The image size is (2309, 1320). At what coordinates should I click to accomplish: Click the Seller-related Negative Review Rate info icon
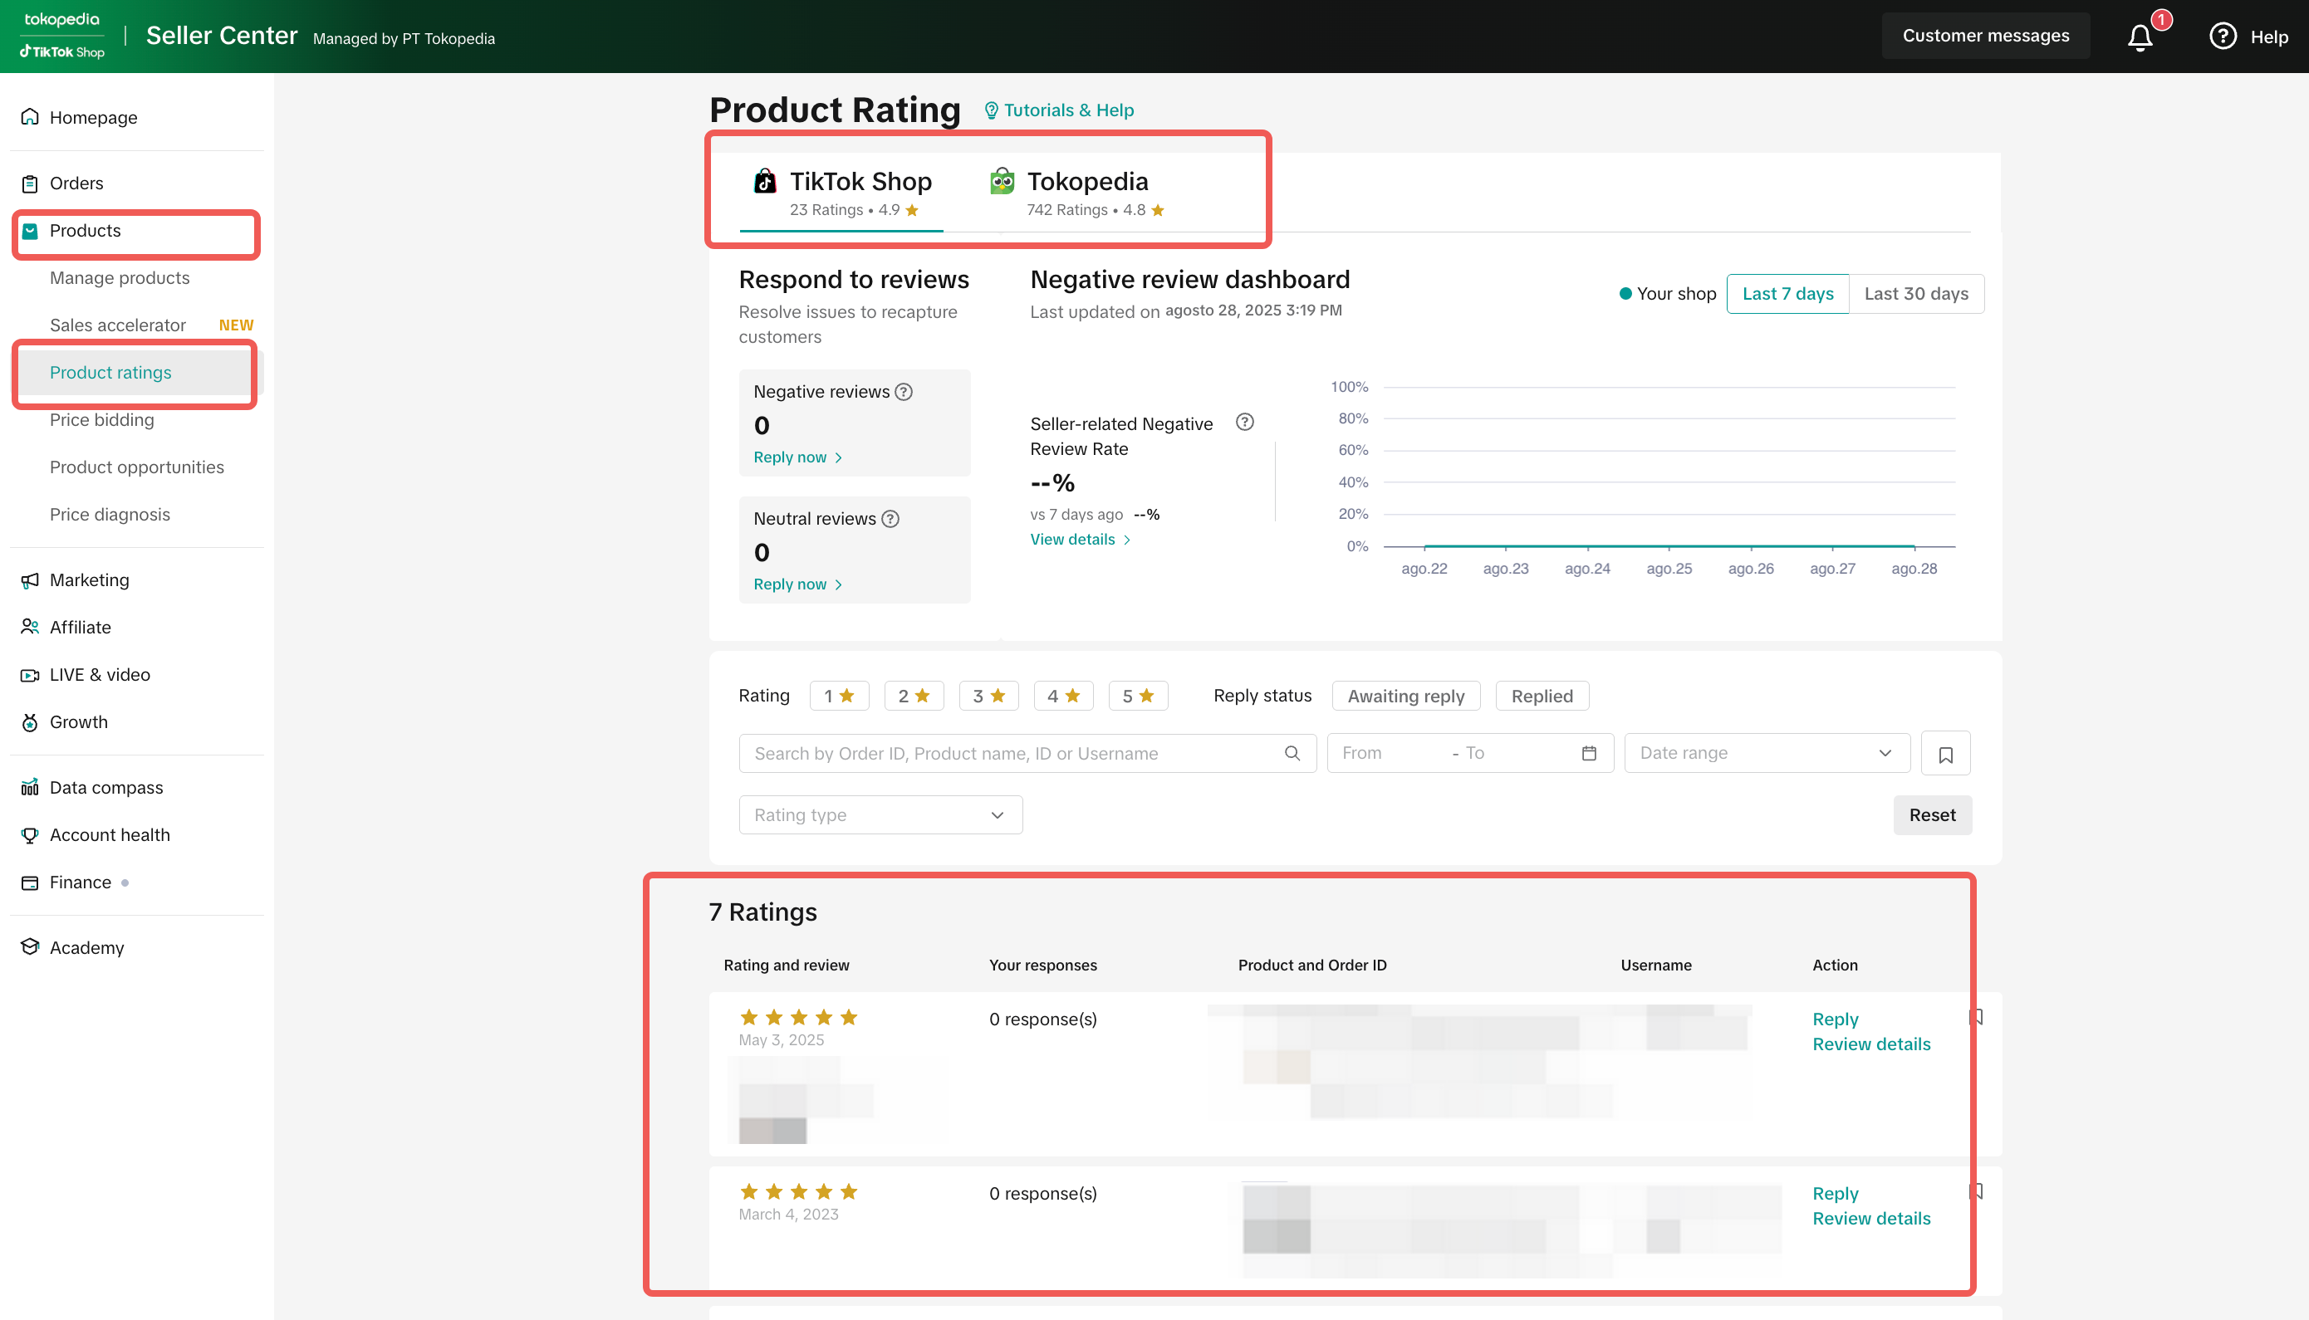pyautogui.click(x=1244, y=422)
